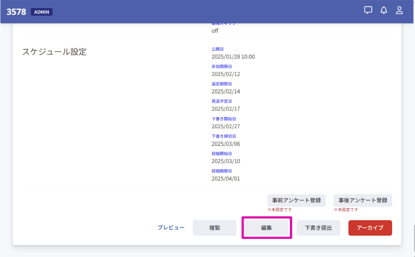Click 未設定です warning under 事前アンケート登録
Image resolution: width=415 pixels, height=257 pixels.
pos(279,209)
